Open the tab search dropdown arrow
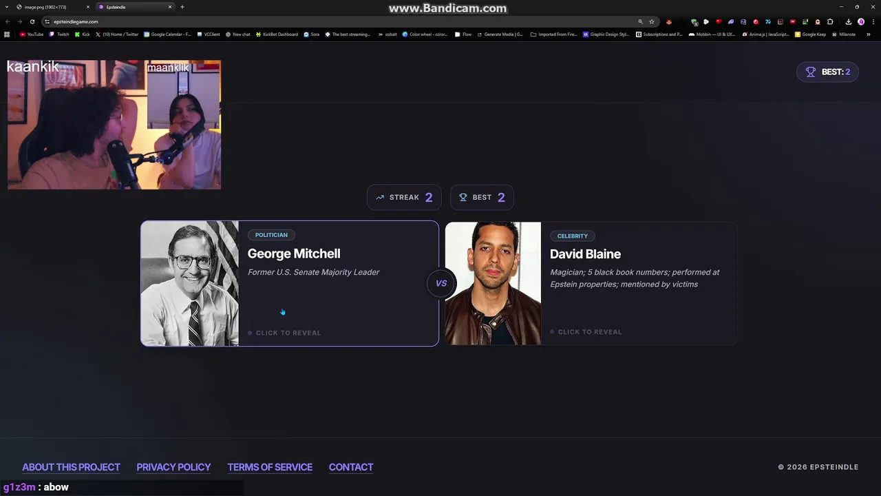 6,7
